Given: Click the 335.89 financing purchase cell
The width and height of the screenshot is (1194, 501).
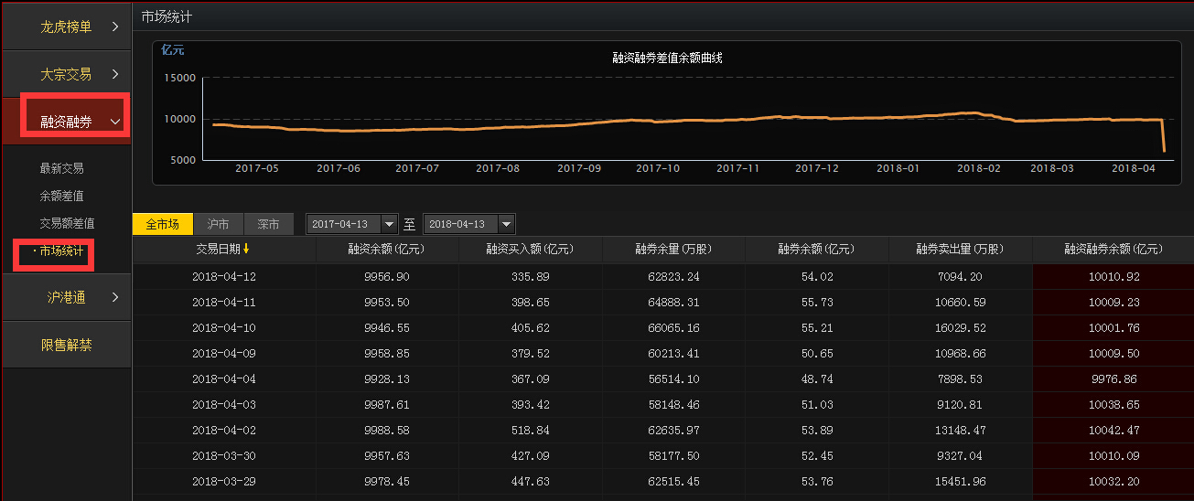Looking at the screenshot, I should pyautogui.click(x=530, y=276).
